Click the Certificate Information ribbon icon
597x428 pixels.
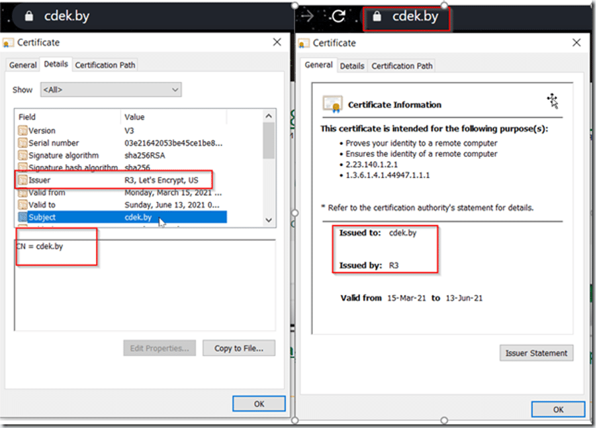[x=332, y=105]
